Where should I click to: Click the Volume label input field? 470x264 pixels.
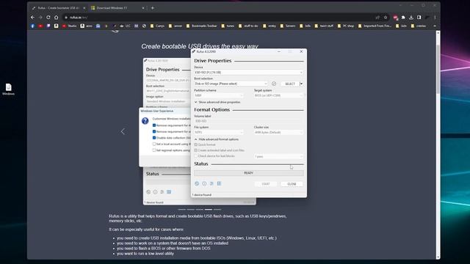tap(248, 121)
